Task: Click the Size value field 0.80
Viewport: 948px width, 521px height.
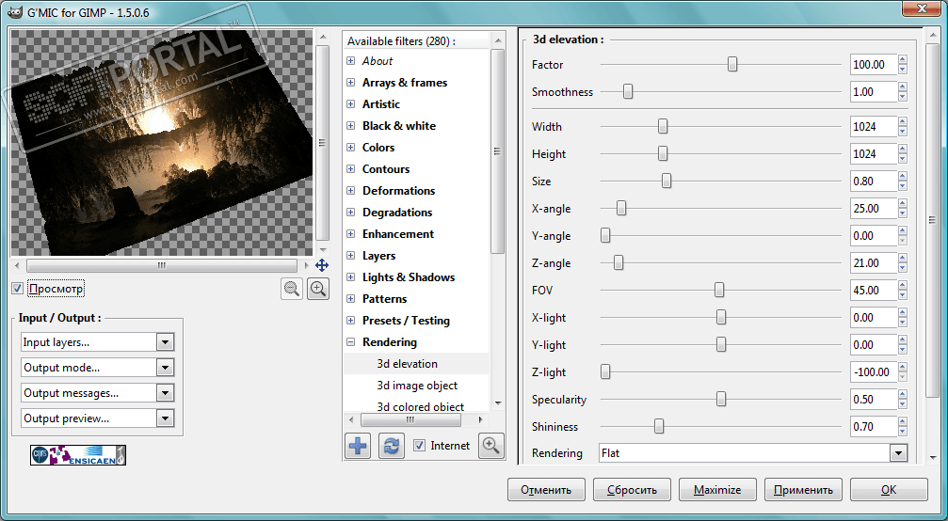Action: tap(874, 182)
